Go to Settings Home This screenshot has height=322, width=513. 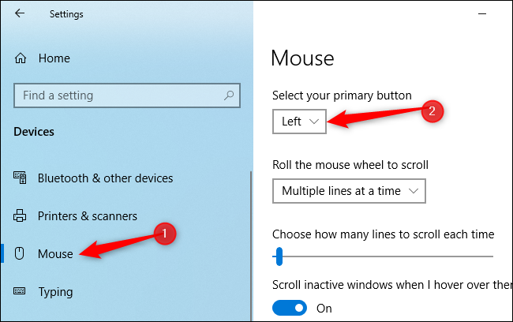(54, 58)
